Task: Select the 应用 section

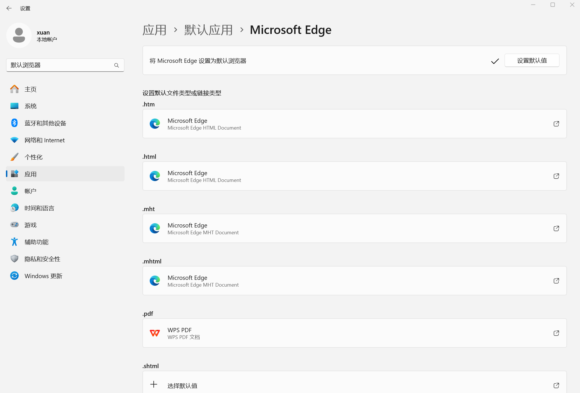Action: tap(65, 174)
